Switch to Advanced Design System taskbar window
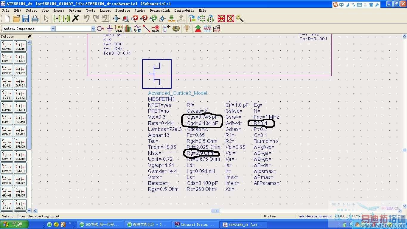407x229 pixels. [195, 225]
